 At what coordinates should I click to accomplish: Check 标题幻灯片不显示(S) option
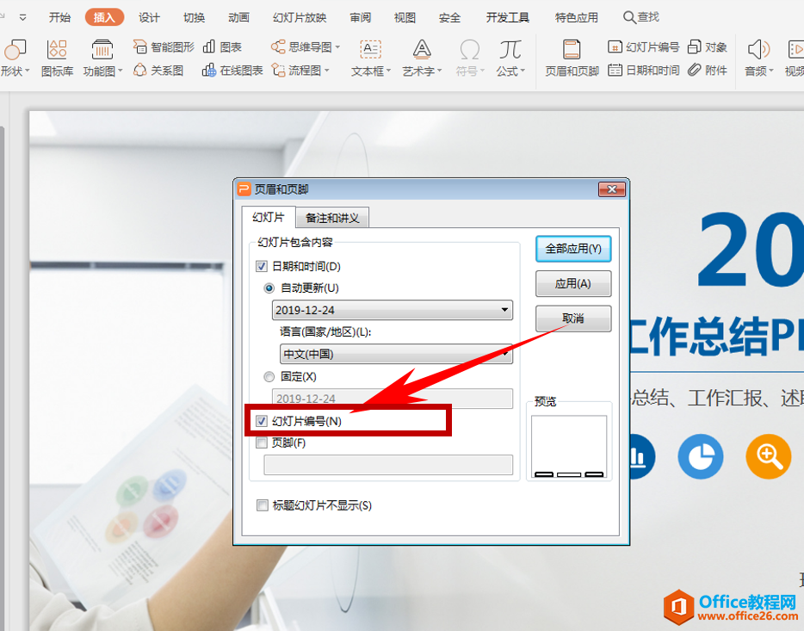pos(262,505)
